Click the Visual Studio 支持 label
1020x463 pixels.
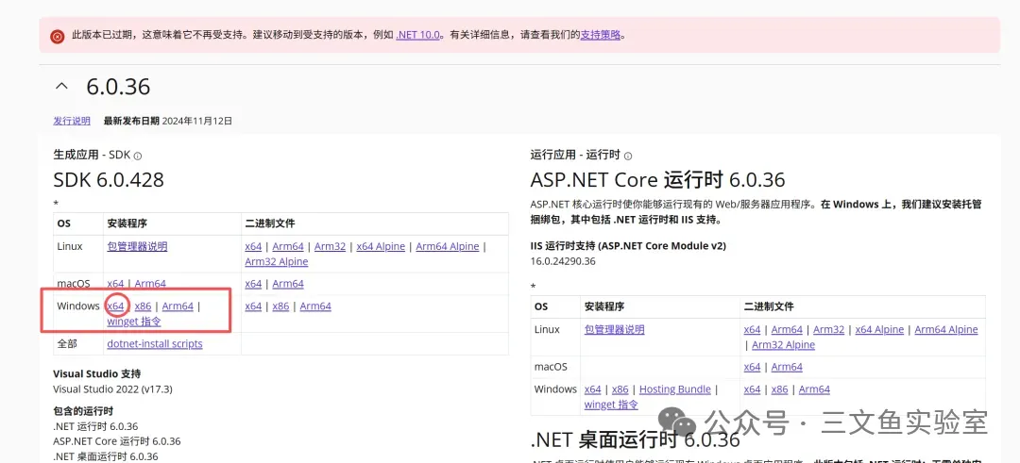click(x=97, y=374)
